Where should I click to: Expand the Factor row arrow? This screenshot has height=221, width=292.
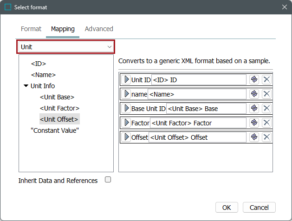pos(126,123)
